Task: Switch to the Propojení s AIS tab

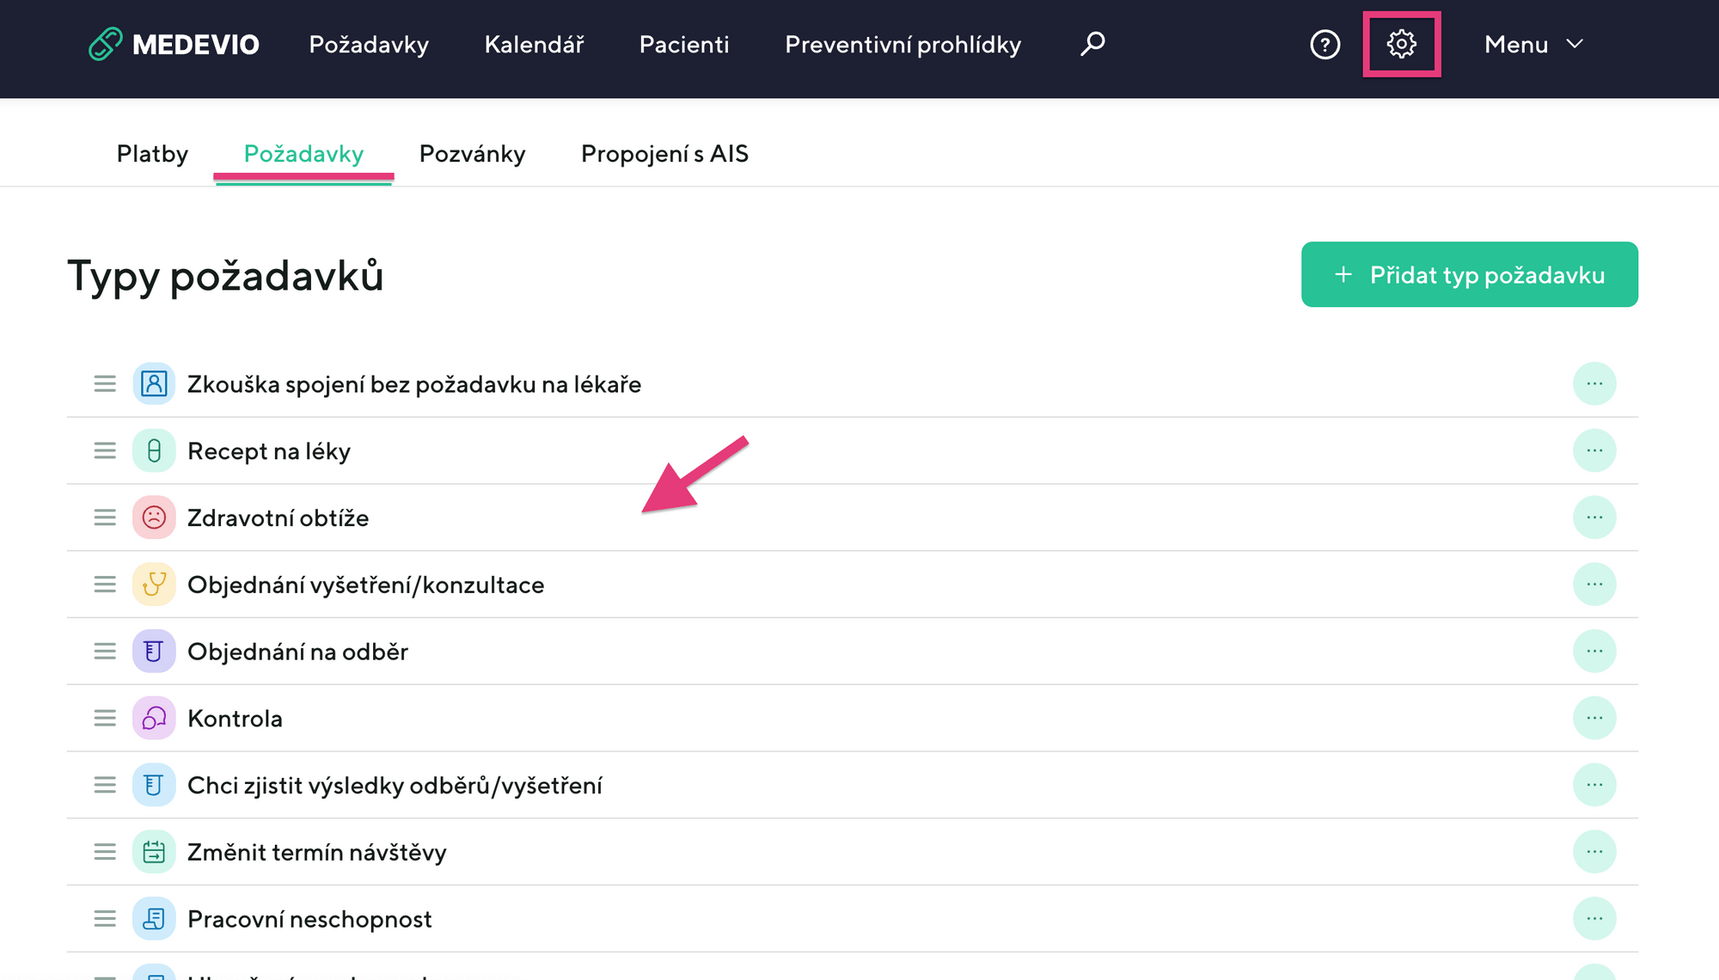Action: coord(664,154)
